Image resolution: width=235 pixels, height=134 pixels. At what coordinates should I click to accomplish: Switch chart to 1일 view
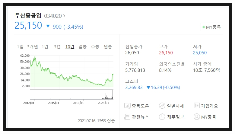(20, 46)
